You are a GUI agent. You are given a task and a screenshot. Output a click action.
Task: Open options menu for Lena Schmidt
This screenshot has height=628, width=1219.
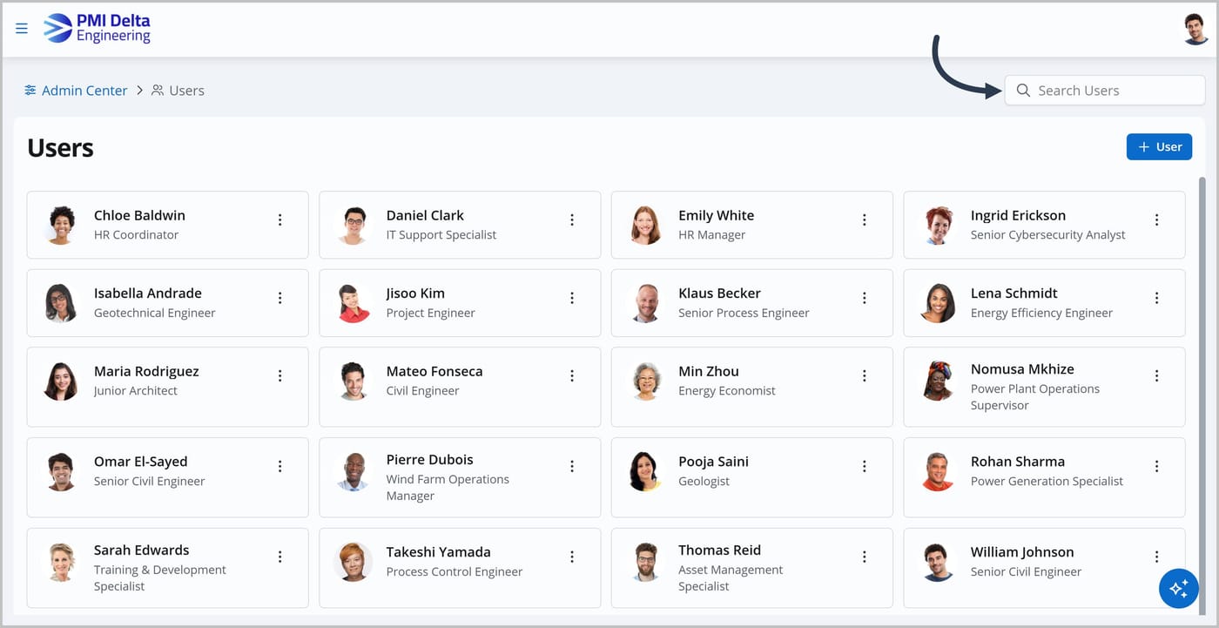pos(1157,298)
